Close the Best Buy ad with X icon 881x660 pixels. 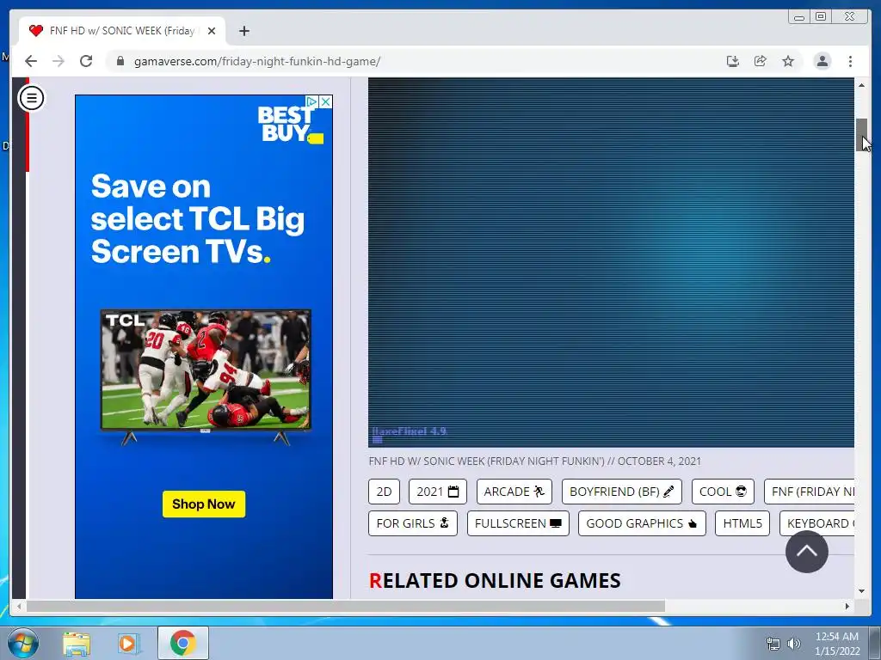click(x=326, y=101)
